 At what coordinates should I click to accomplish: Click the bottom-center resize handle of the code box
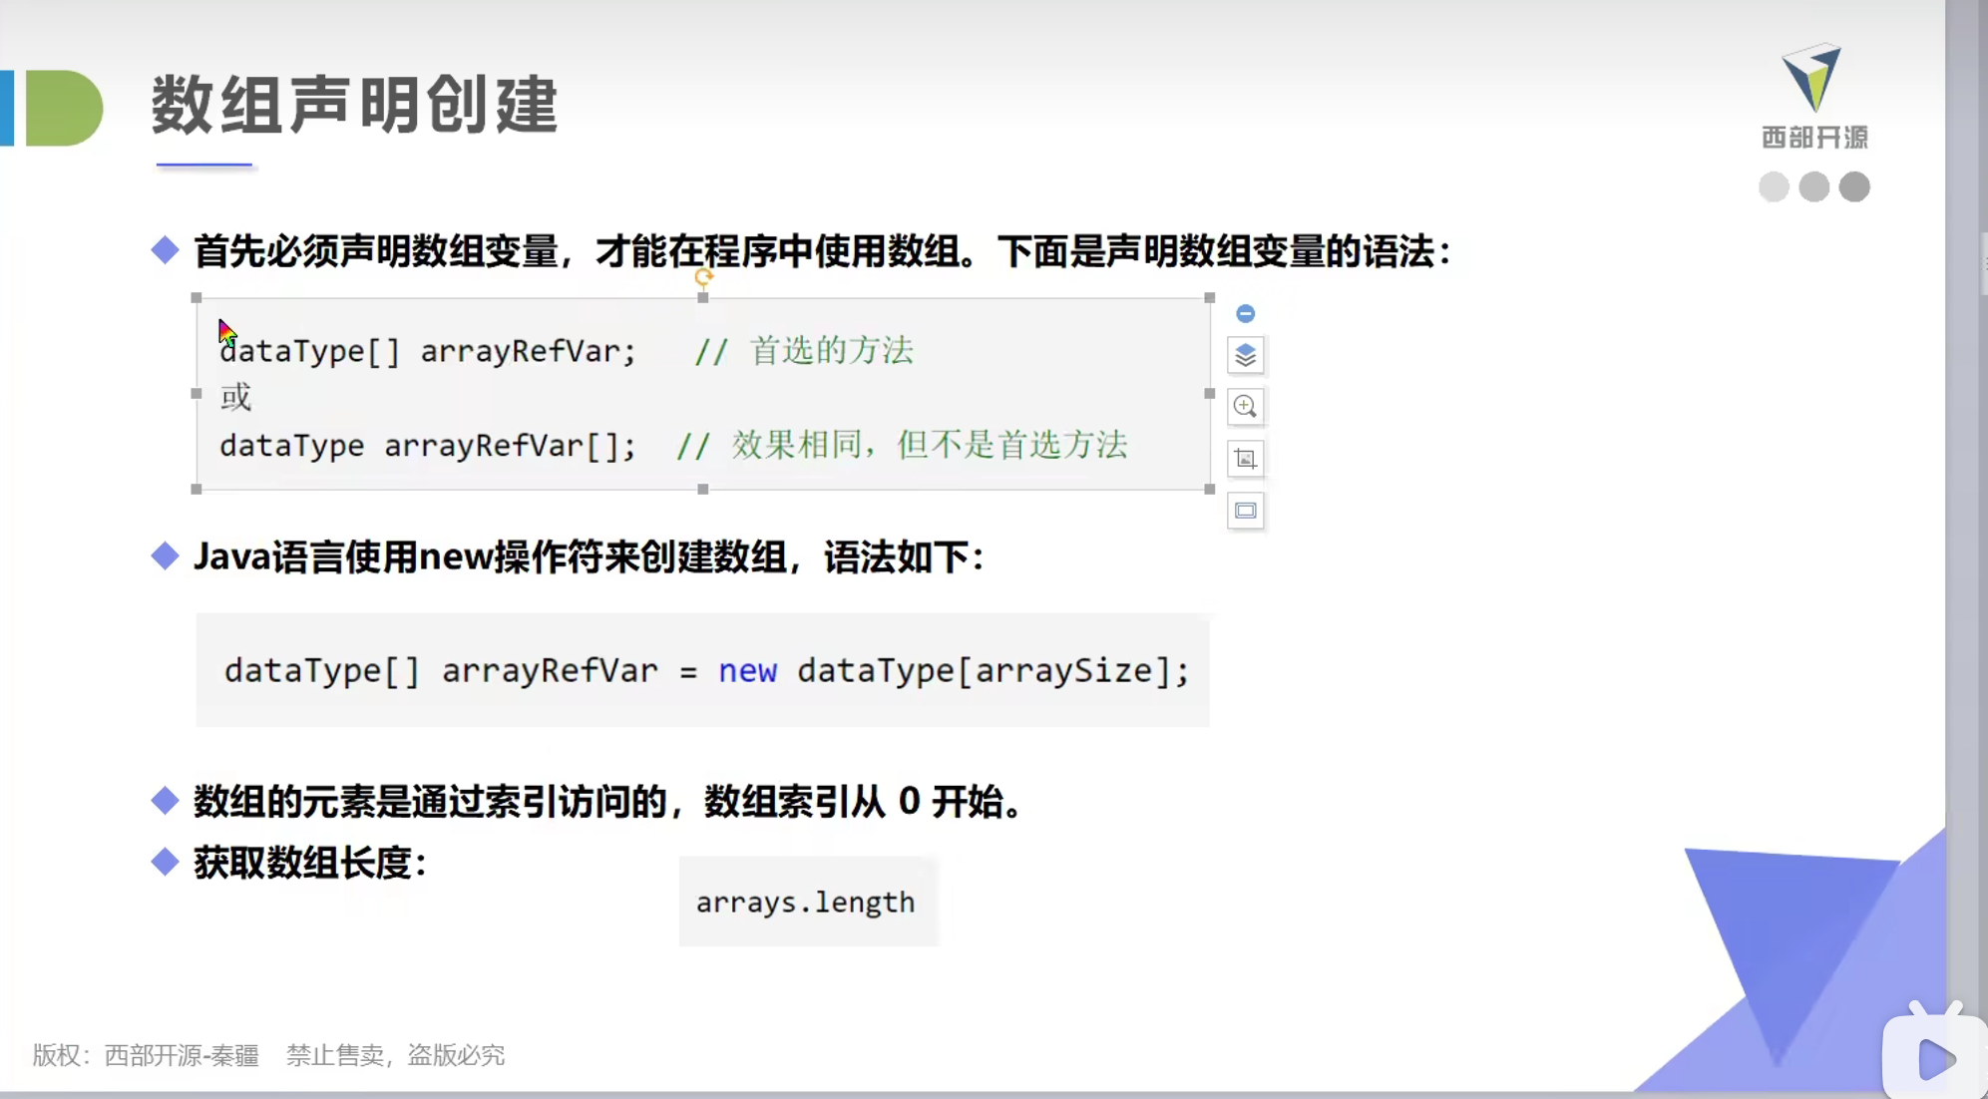(703, 489)
